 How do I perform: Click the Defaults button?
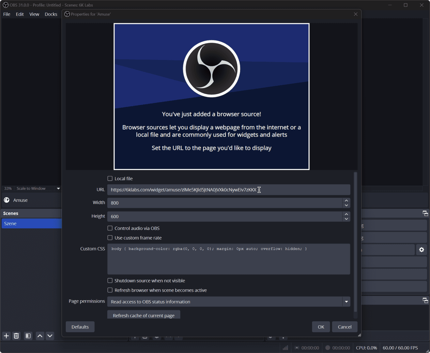80,327
